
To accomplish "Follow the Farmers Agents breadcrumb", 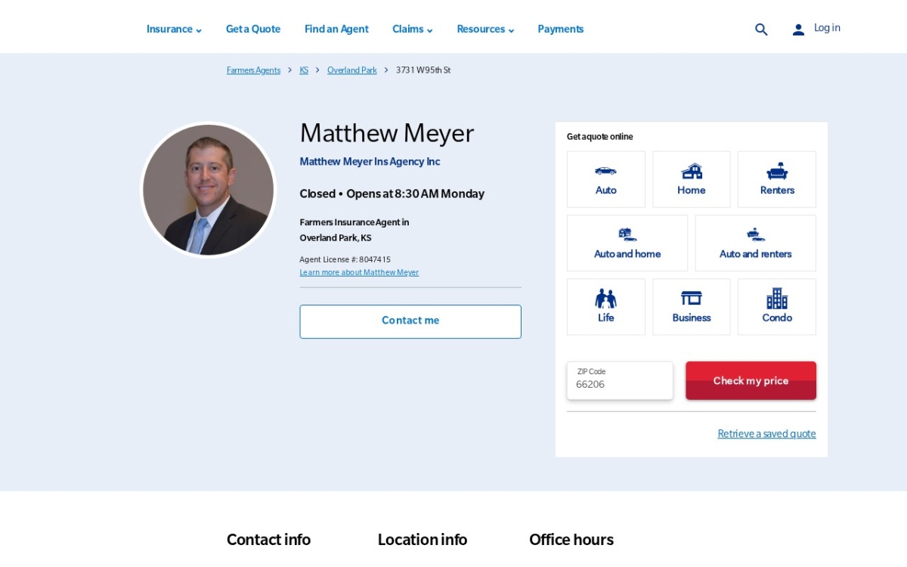I will tap(253, 70).
